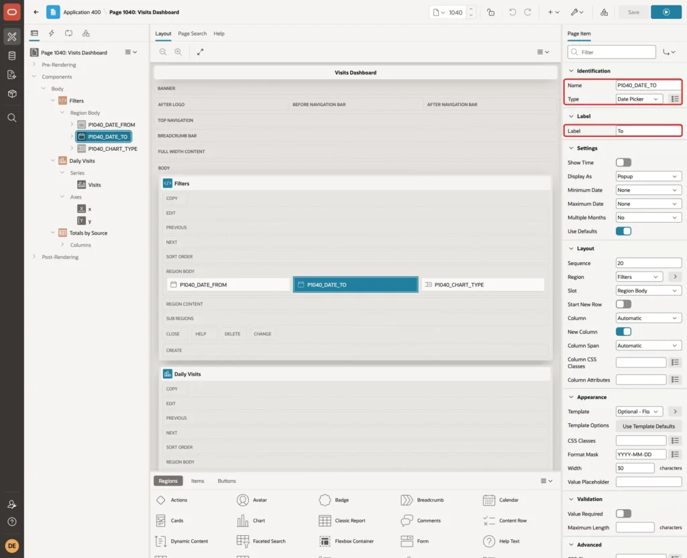
Task: Expand the Pre-Rendering tree node
Action: [x=34, y=65]
